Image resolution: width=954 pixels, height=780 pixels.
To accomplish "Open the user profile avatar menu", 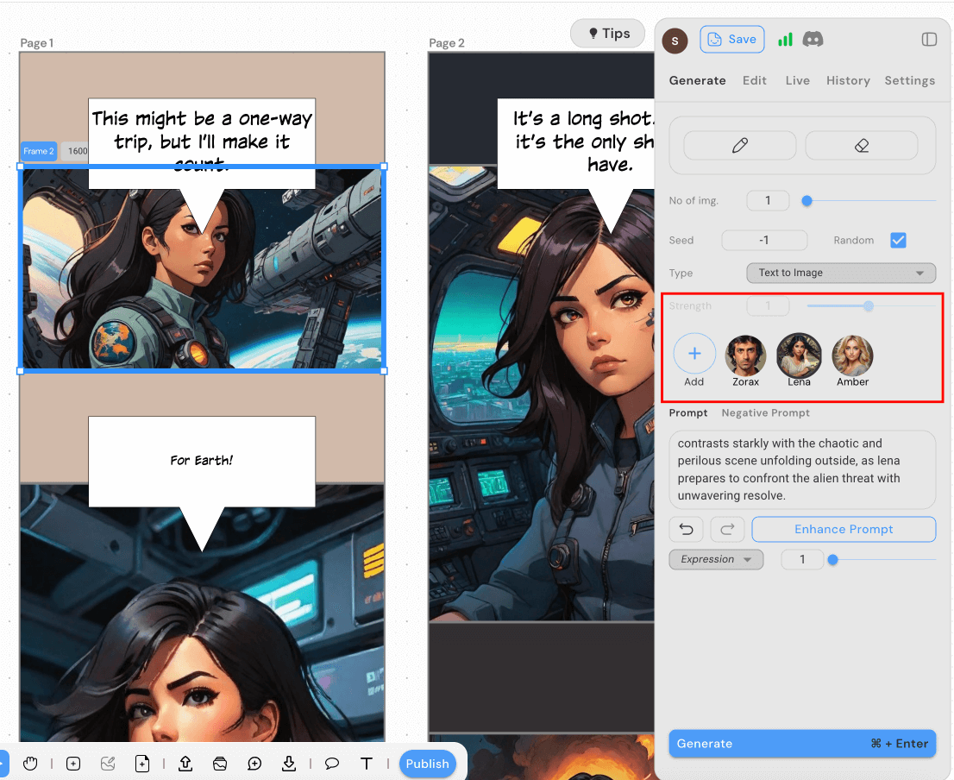I will [675, 40].
